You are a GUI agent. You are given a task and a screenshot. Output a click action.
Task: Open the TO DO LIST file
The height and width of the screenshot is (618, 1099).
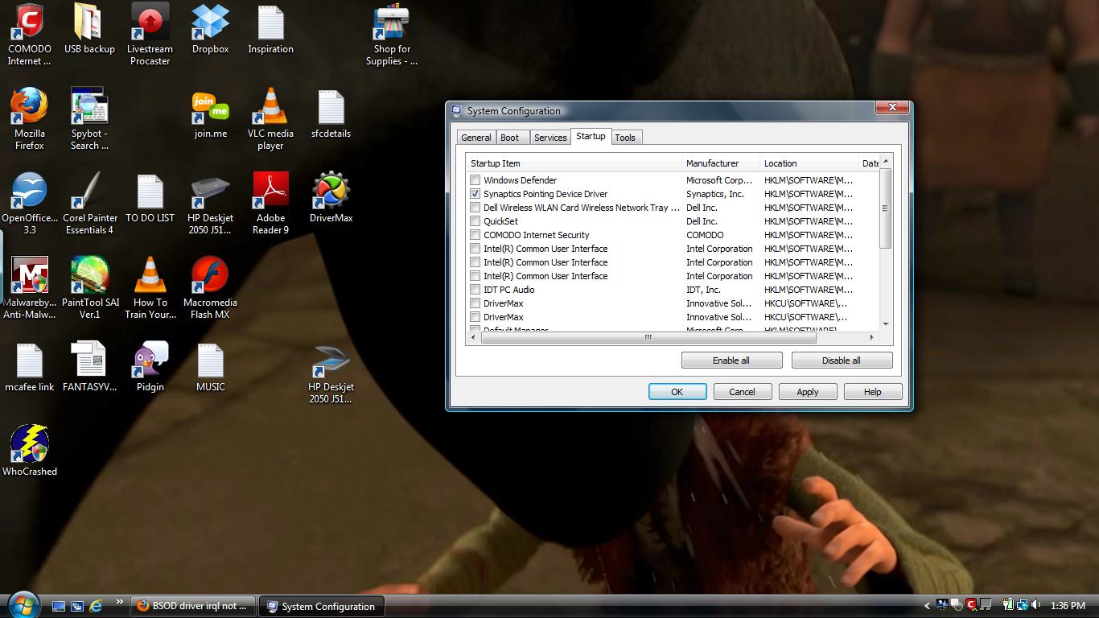[150, 199]
